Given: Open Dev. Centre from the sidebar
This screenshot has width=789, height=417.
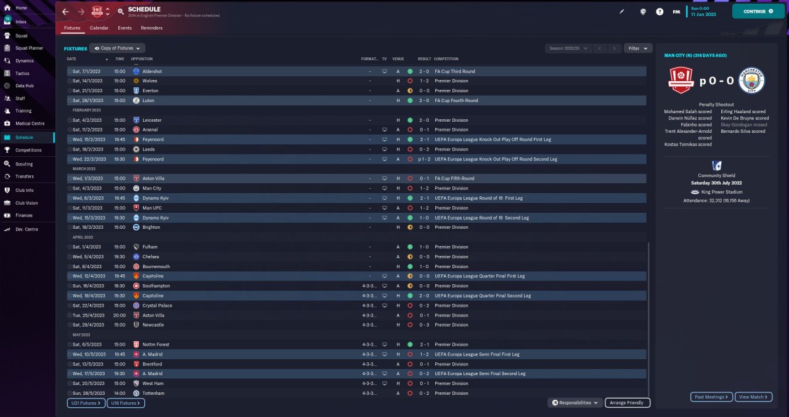Looking at the screenshot, I should (27, 229).
